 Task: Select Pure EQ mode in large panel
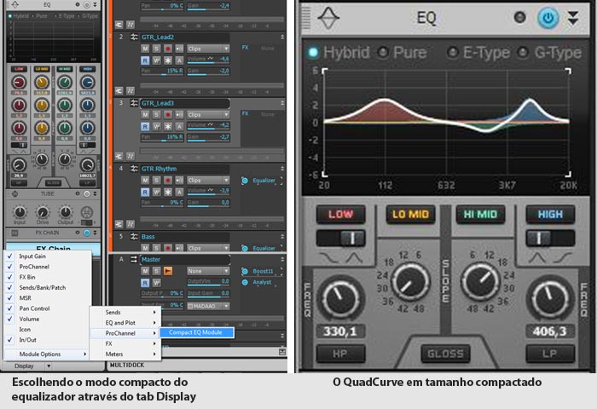pos(383,53)
